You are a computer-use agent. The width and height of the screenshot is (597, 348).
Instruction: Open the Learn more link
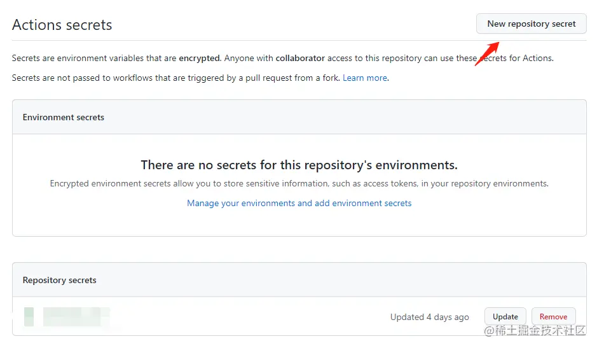(365, 78)
